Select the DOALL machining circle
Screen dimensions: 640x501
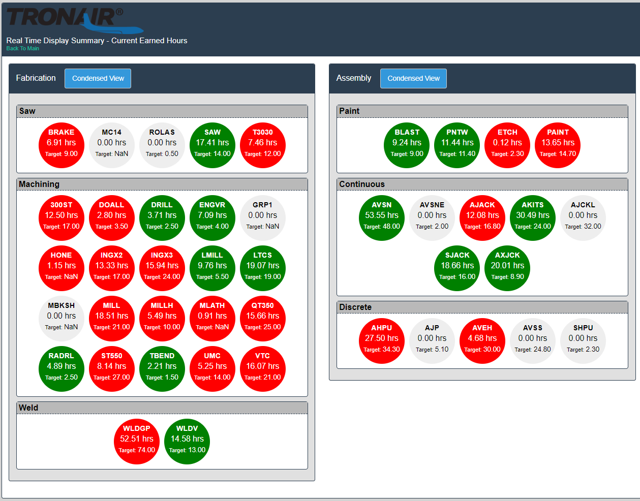pyautogui.click(x=112, y=218)
